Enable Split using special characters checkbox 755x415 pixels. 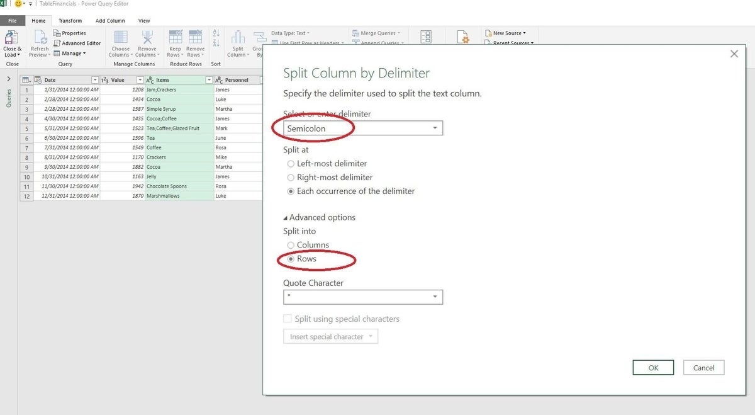click(x=288, y=319)
